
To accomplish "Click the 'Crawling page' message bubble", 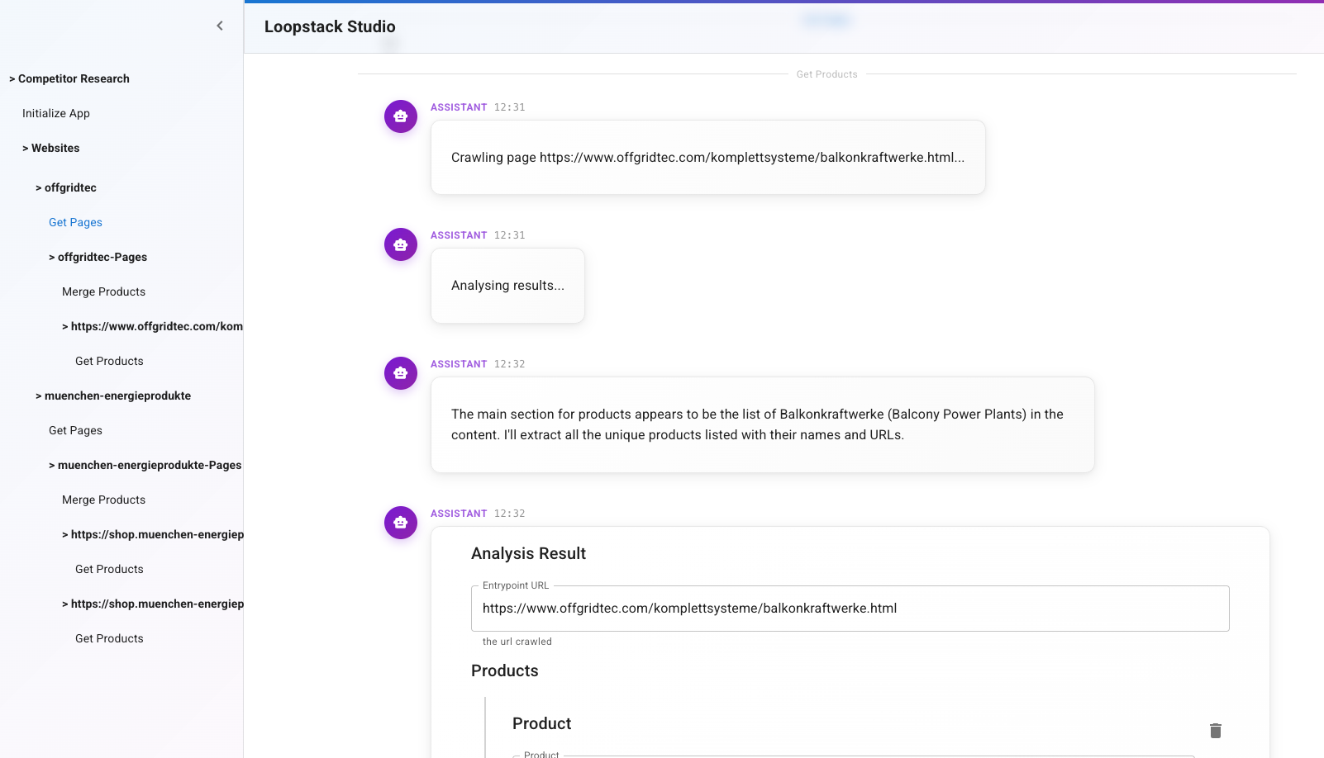I will coord(707,158).
